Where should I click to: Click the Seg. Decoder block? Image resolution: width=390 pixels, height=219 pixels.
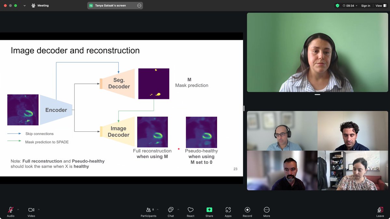pyautogui.click(x=118, y=84)
